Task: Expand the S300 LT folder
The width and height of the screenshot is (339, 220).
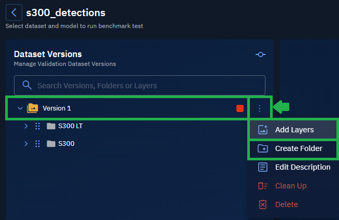Action: point(25,126)
